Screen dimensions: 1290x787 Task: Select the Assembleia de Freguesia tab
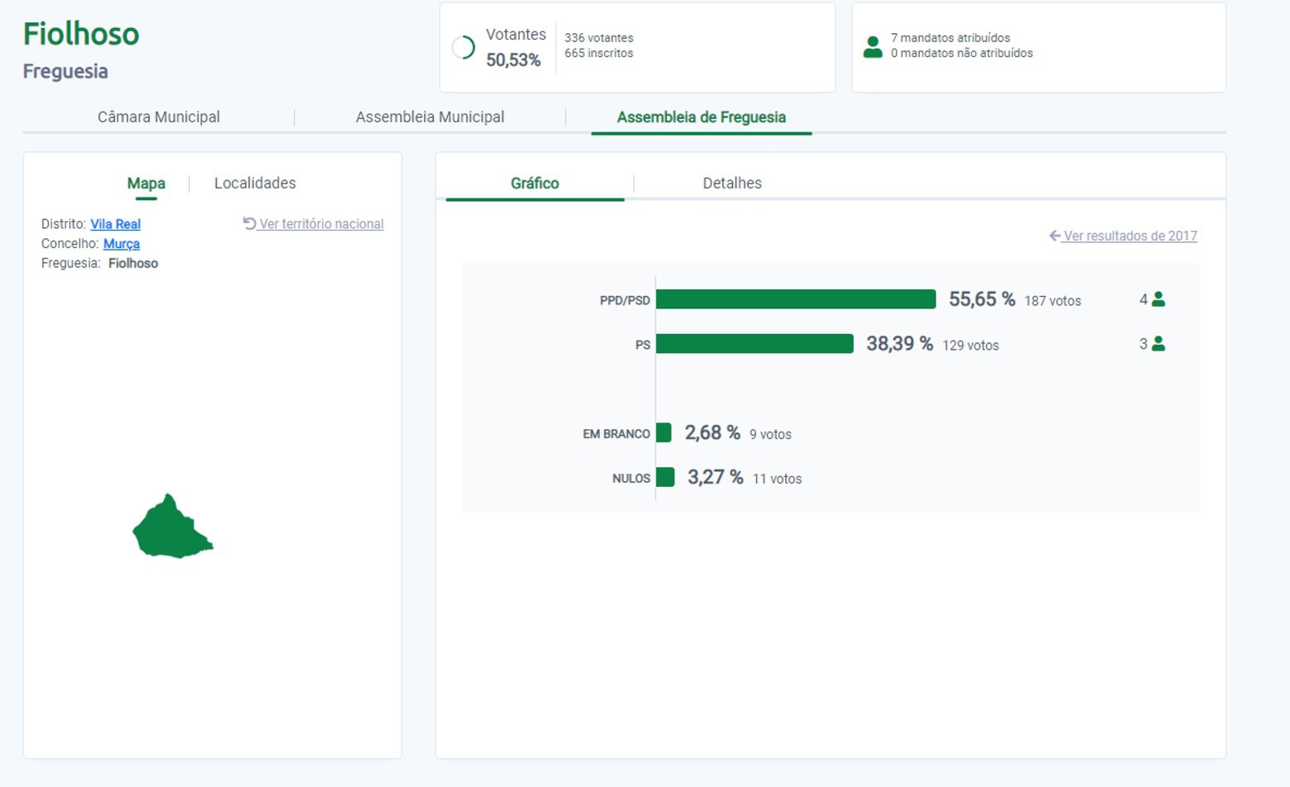point(701,117)
